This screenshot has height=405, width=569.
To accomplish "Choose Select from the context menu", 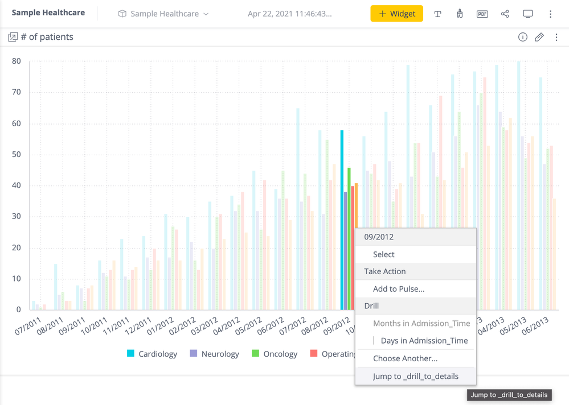I will coord(383,254).
